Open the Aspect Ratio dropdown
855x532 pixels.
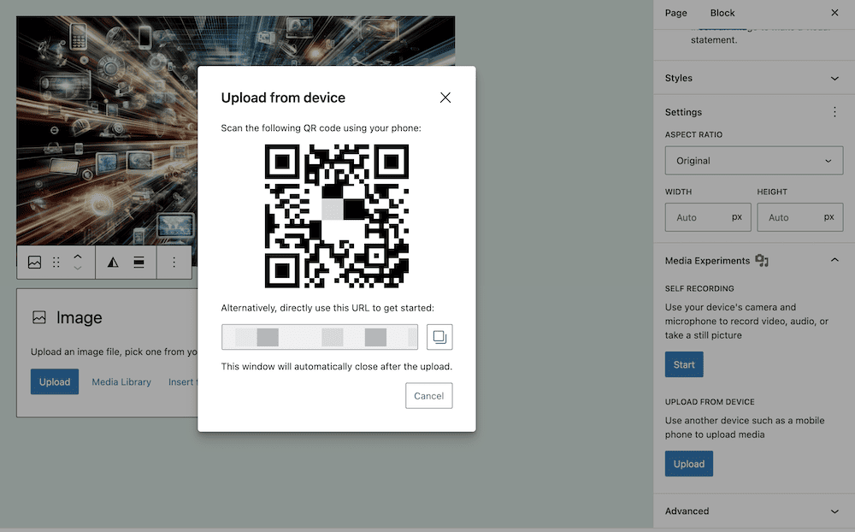click(753, 160)
